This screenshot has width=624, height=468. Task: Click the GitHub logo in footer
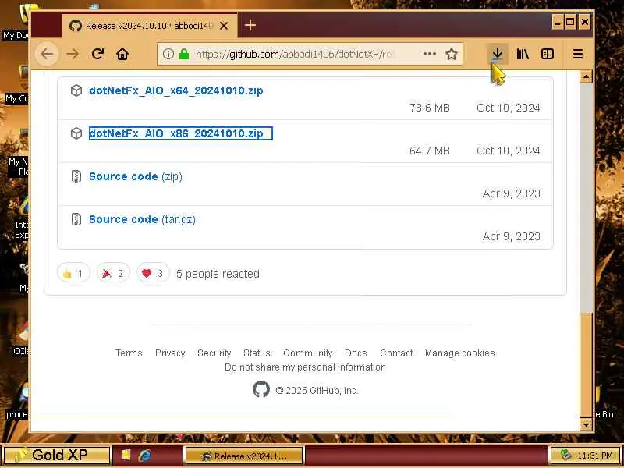coord(261,389)
